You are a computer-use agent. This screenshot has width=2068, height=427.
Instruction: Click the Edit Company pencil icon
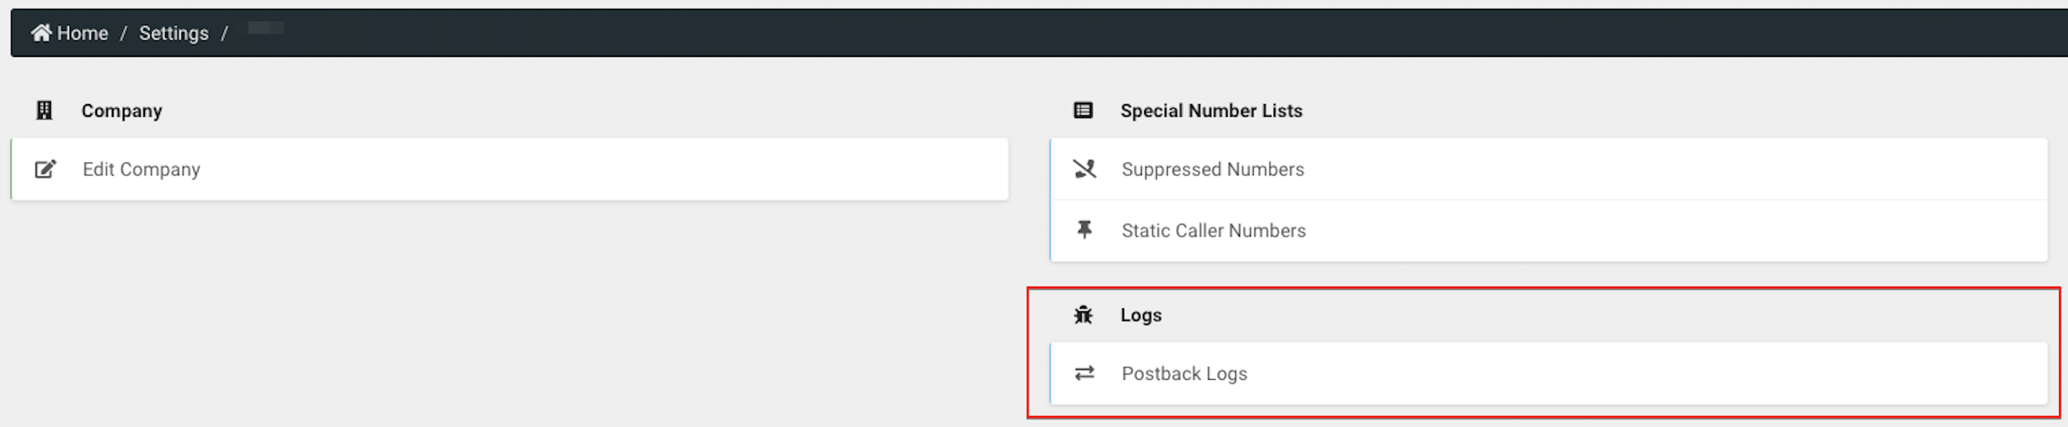45,169
